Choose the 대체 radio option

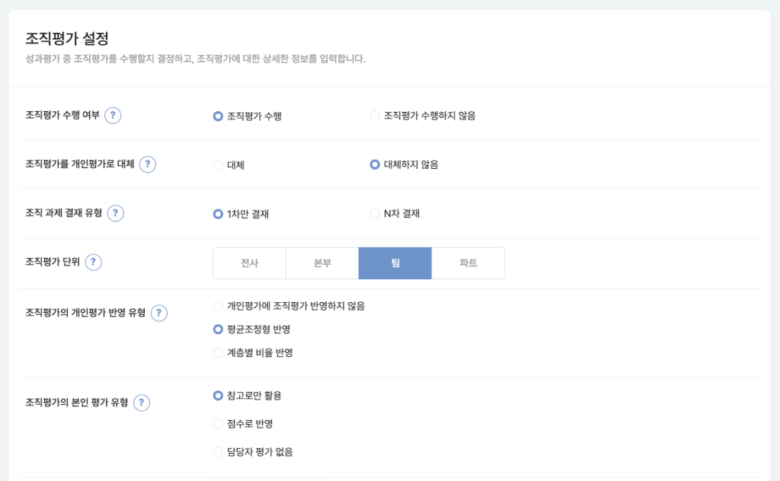pyautogui.click(x=229, y=165)
